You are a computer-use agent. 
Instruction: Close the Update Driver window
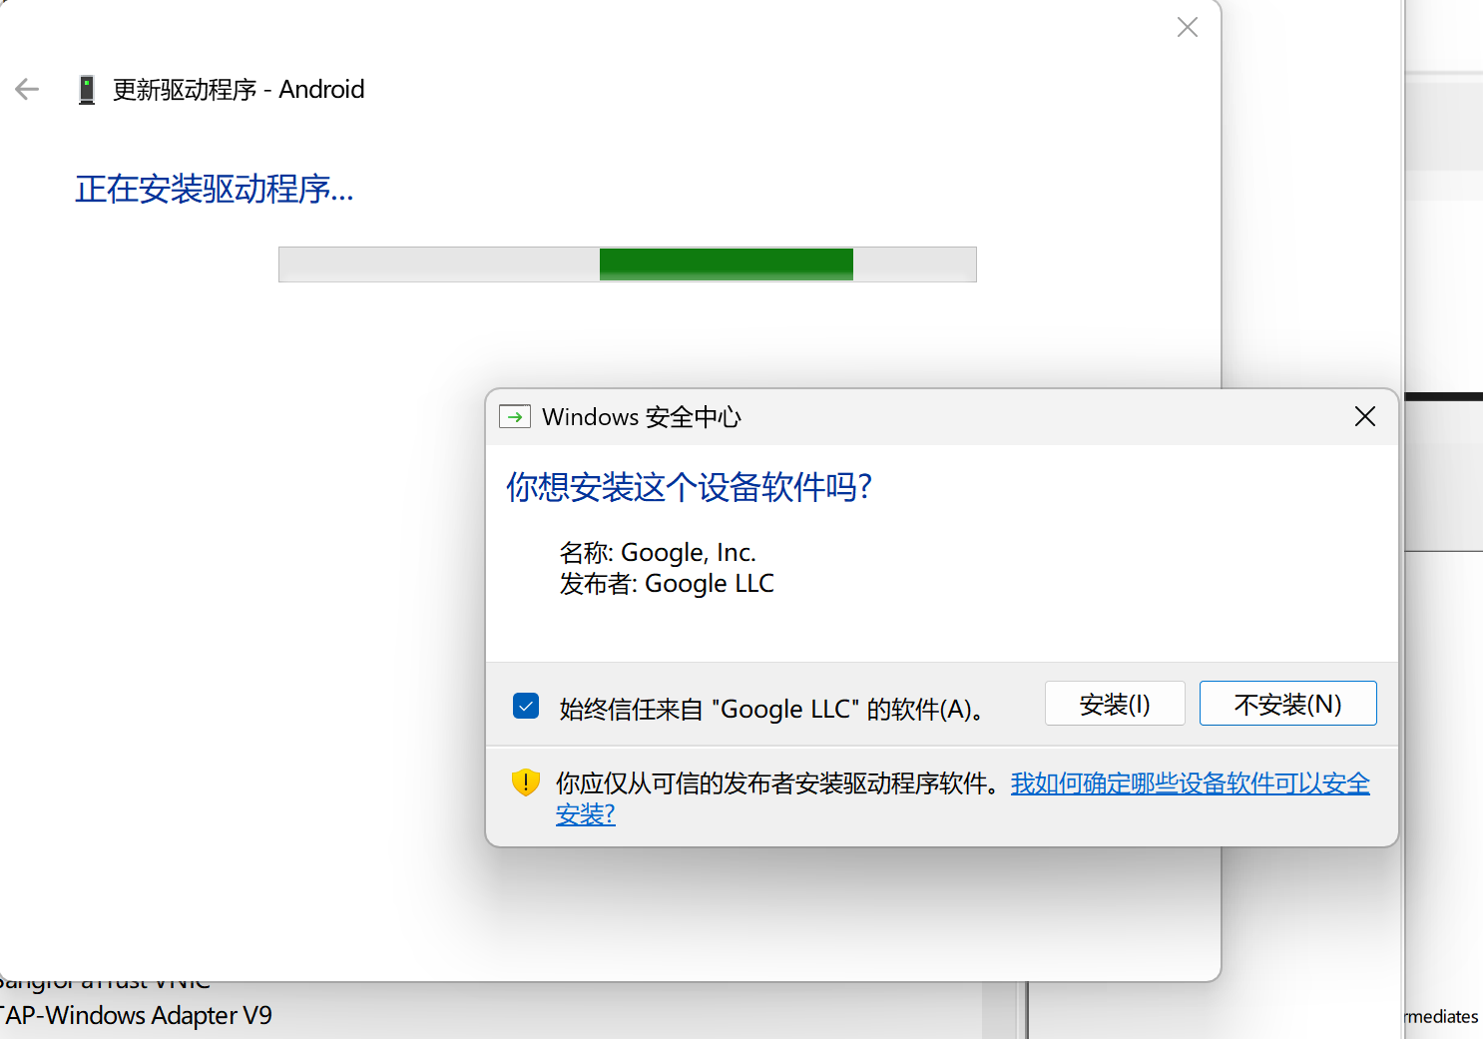click(x=1187, y=27)
